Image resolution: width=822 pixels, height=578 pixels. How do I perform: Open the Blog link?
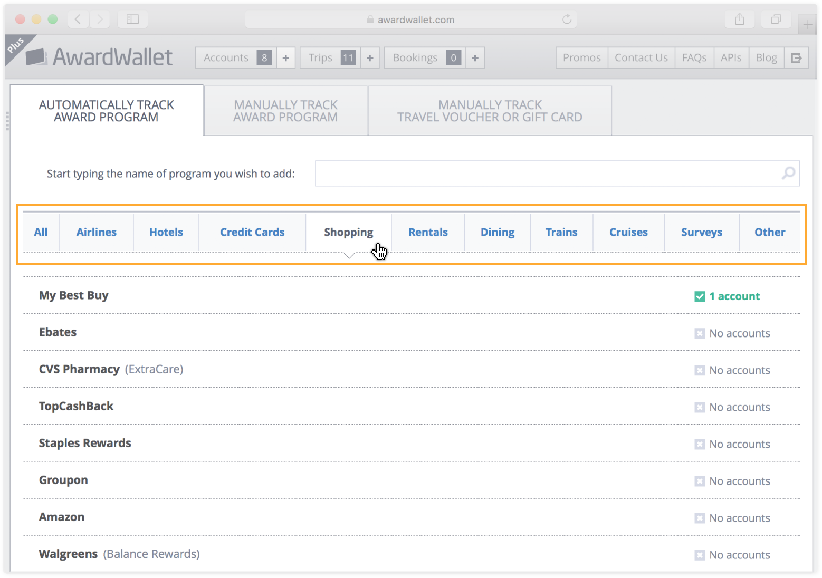[766, 57]
